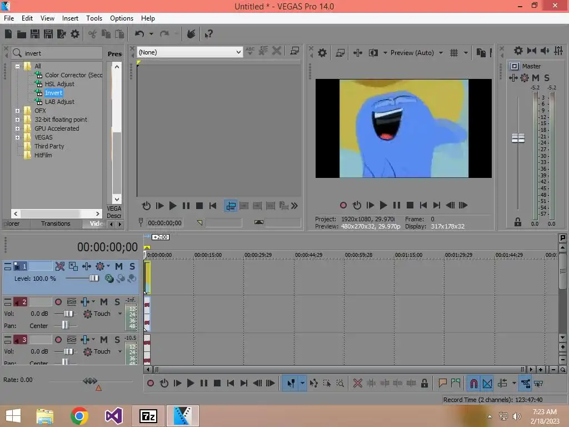Solo video track 1
569x427 pixels.
pos(132,266)
